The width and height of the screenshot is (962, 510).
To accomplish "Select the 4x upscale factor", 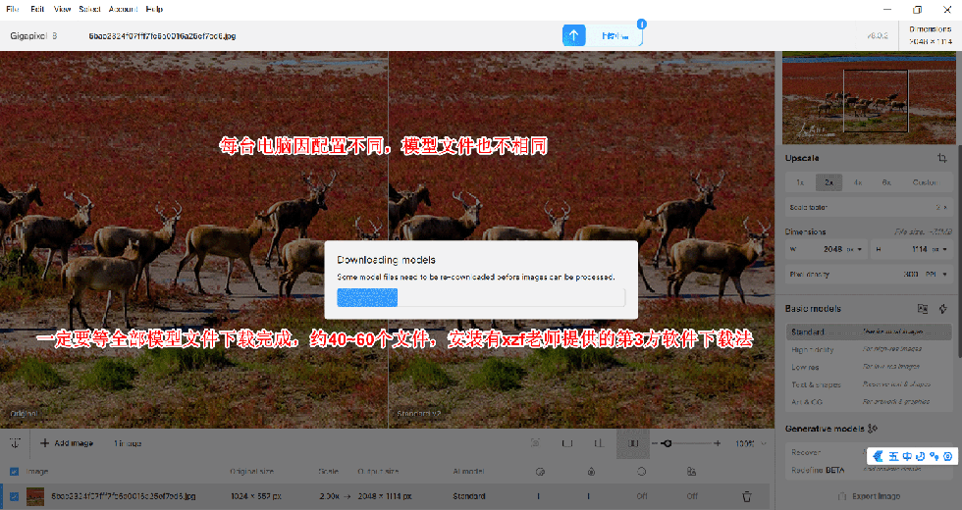I will (858, 182).
